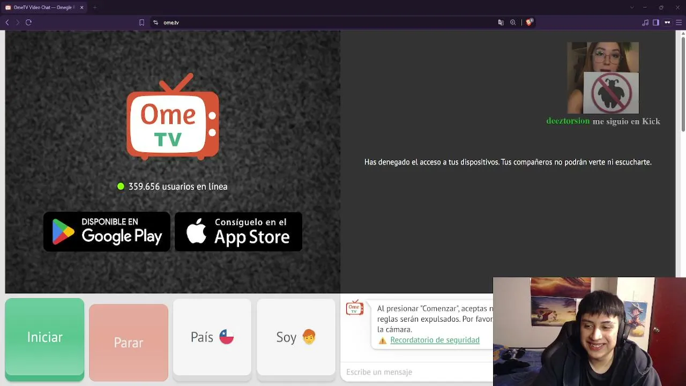Screen dimensions: 686x386
Task: Click the zoom magnifier icon in address bar
Action: 513,23
